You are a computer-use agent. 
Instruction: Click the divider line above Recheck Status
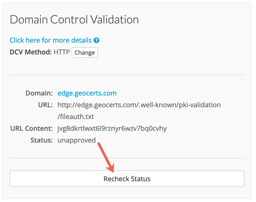pos(127,158)
